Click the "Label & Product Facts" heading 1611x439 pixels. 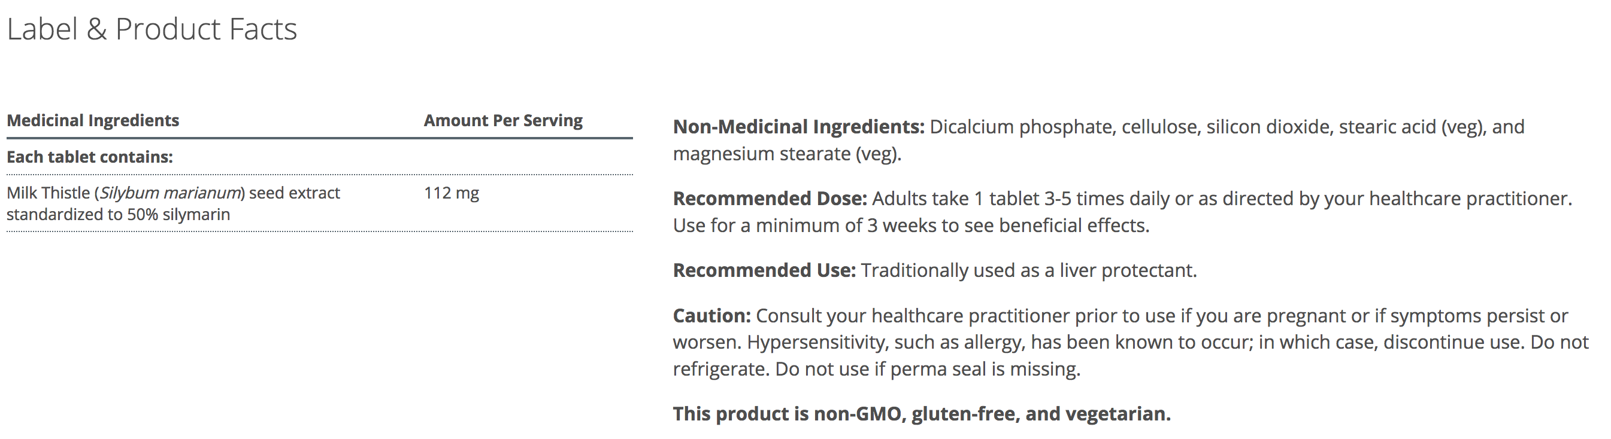pos(152,29)
